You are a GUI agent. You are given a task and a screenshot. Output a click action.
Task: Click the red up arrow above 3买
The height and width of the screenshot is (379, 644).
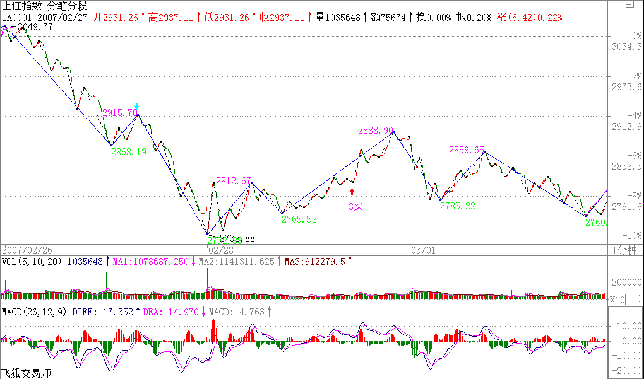[352, 192]
